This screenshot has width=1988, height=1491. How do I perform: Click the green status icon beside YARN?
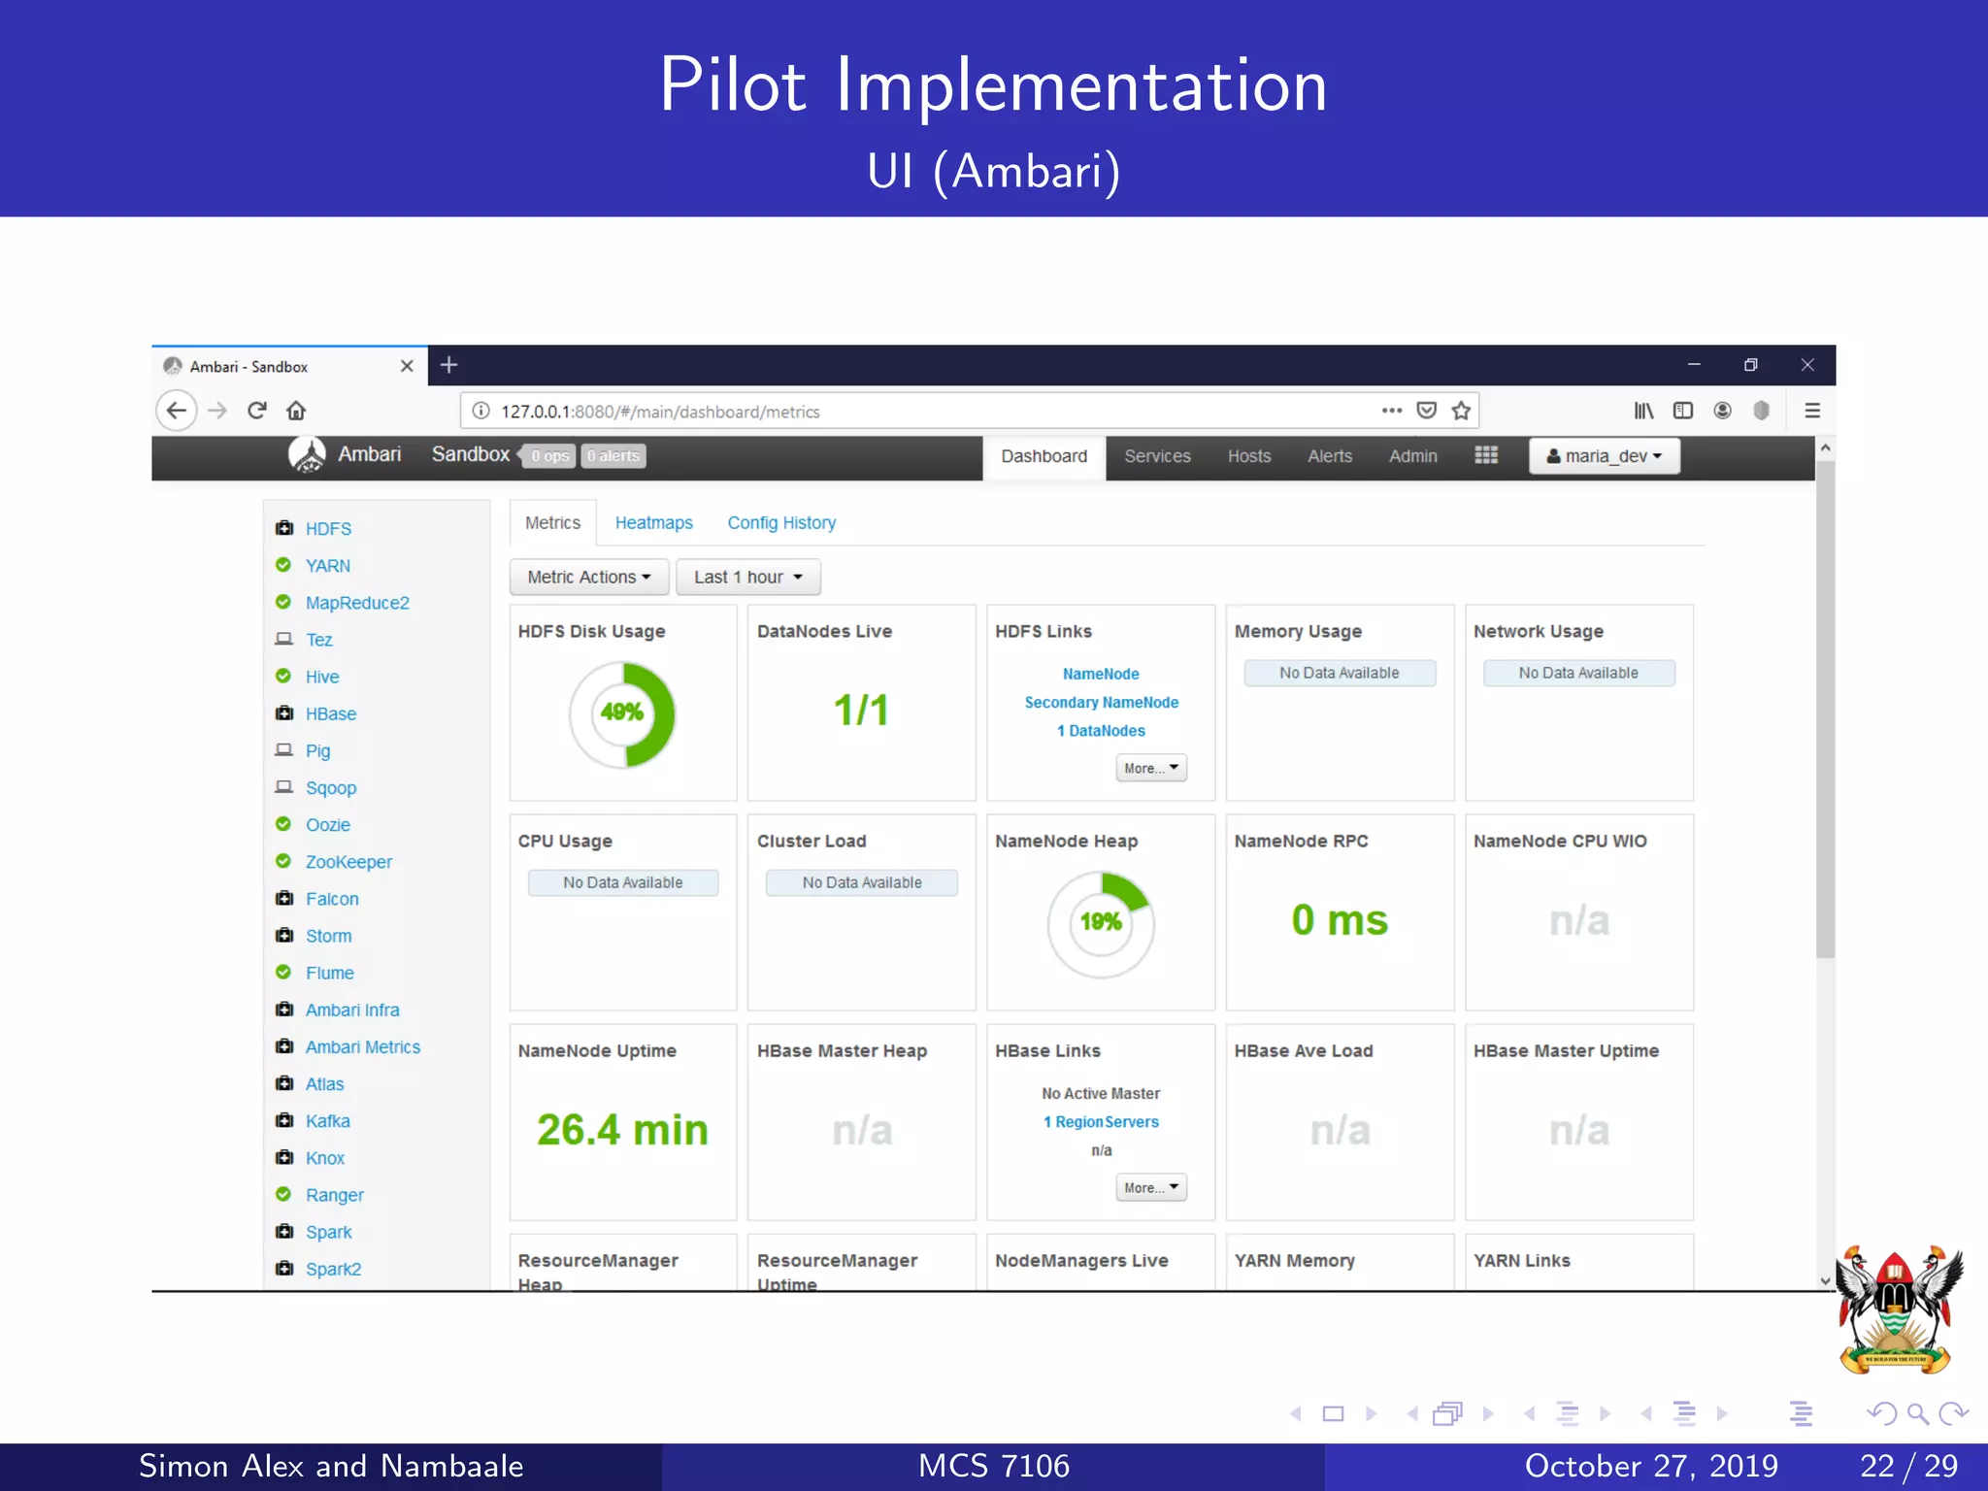[x=283, y=565]
